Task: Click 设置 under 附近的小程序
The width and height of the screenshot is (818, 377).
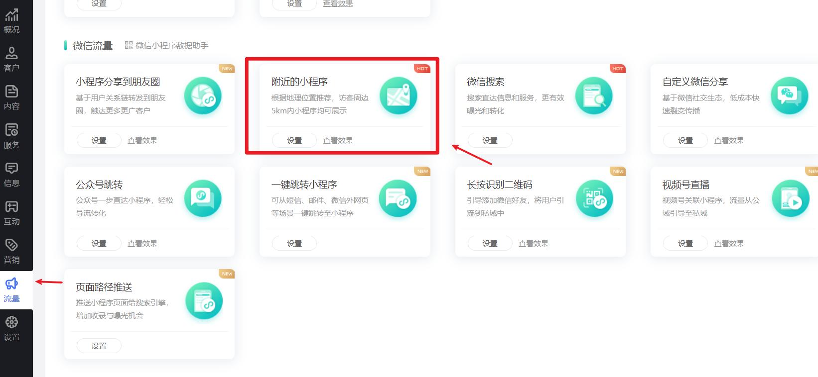Action: click(x=294, y=140)
